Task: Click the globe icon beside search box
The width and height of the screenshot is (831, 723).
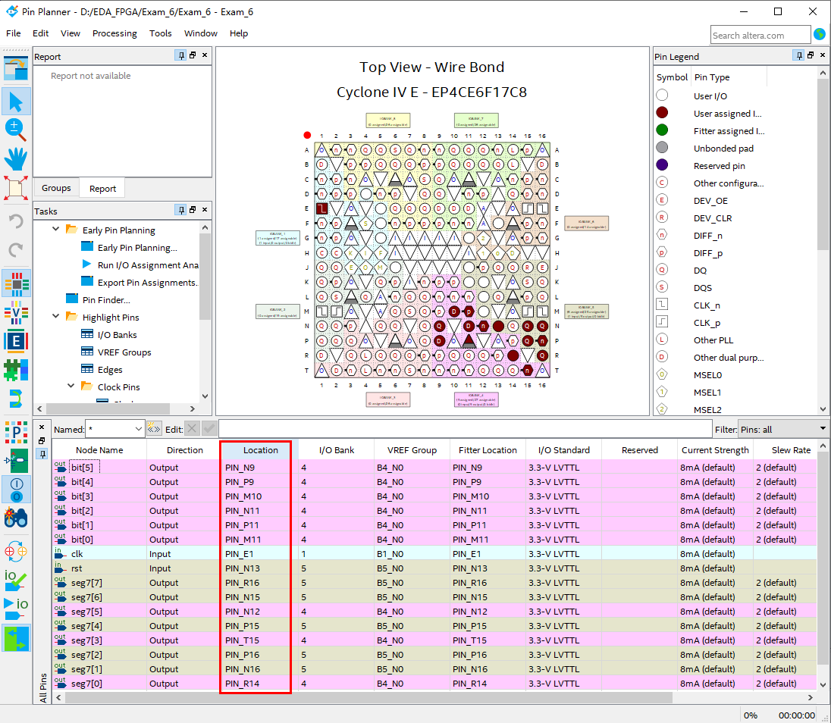Action: point(820,34)
